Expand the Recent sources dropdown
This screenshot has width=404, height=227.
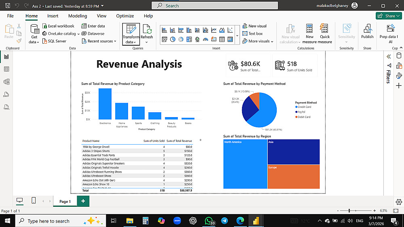(x=115, y=41)
